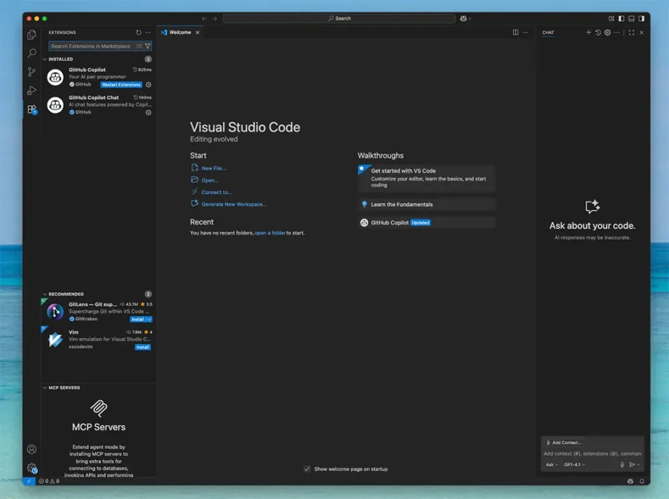The width and height of the screenshot is (669, 499).
Task: Click the filter icon in the extensions search bar
Action: pyautogui.click(x=148, y=45)
